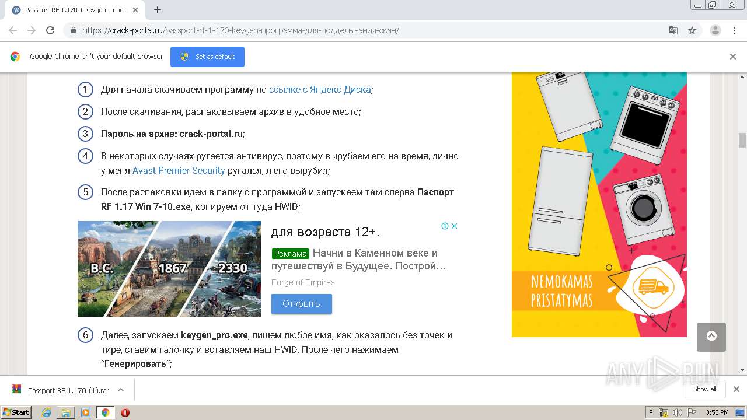
Task: Click the red stop sign taskbar icon
Action: pos(125,412)
